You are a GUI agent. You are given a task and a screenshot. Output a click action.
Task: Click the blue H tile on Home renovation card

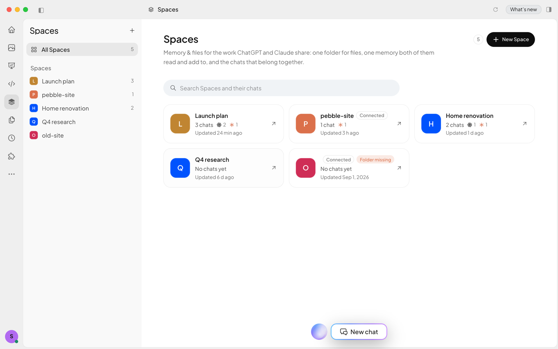pos(431,124)
